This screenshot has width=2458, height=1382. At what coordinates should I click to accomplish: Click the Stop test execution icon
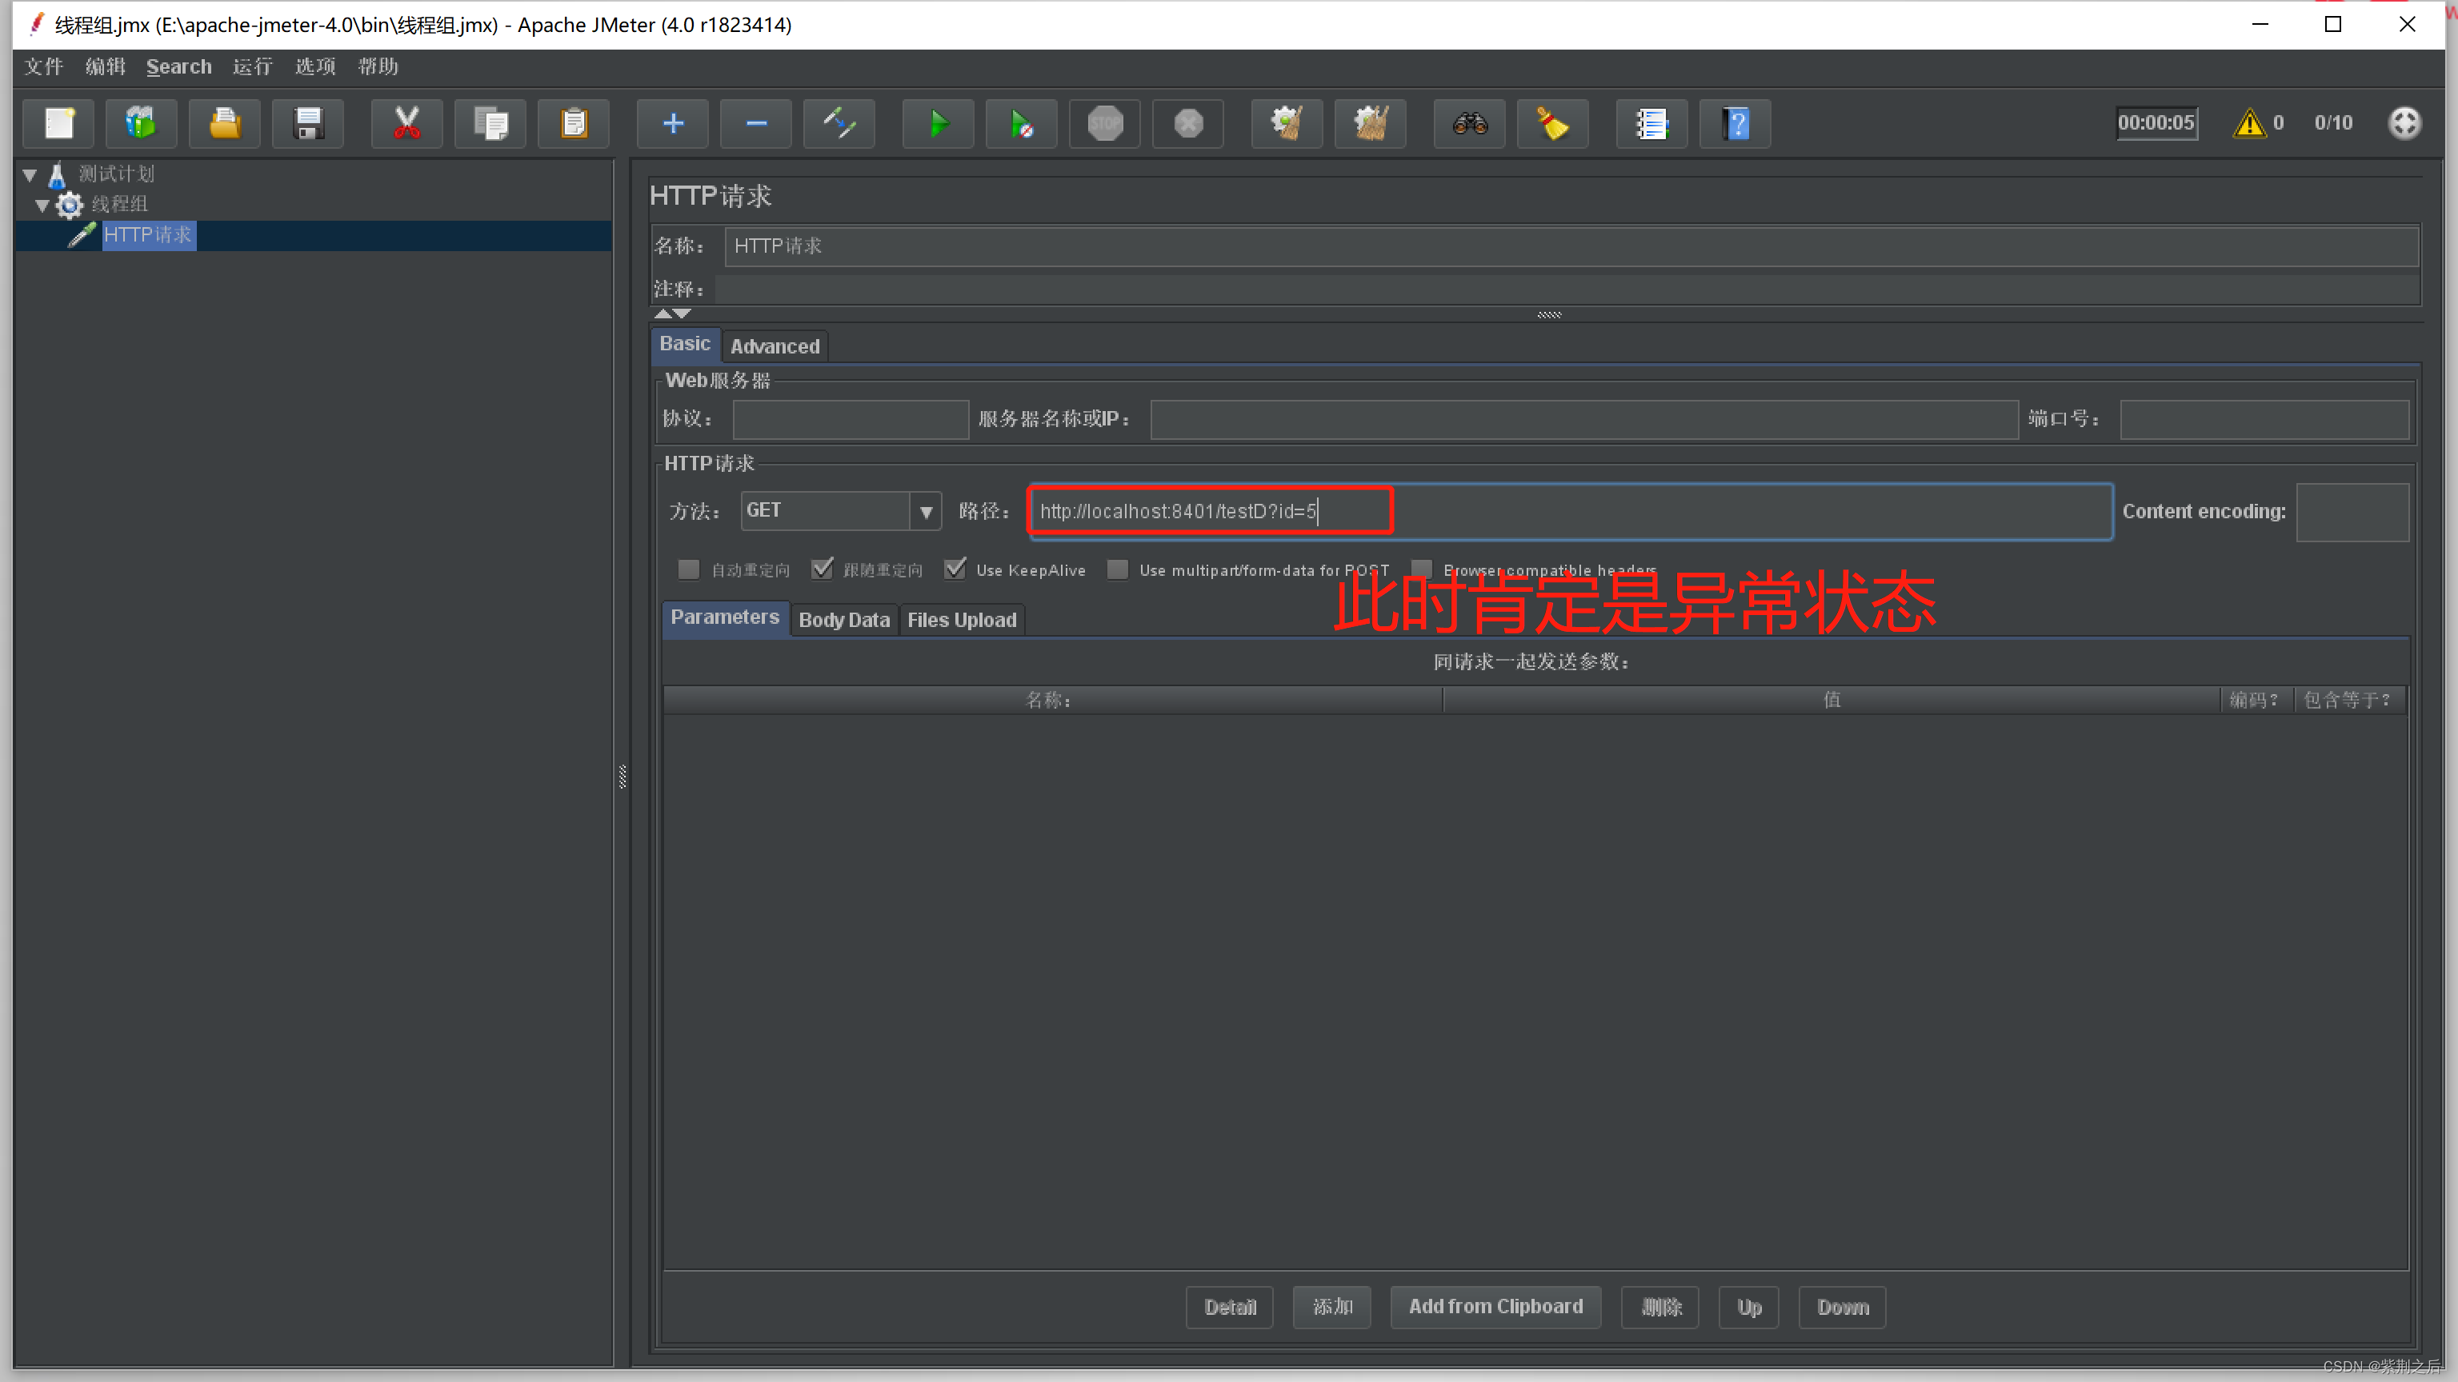point(1106,122)
